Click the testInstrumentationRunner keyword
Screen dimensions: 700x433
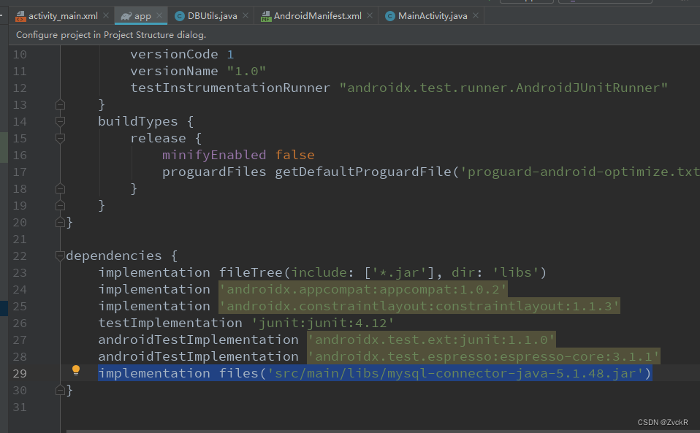(230, 88)
